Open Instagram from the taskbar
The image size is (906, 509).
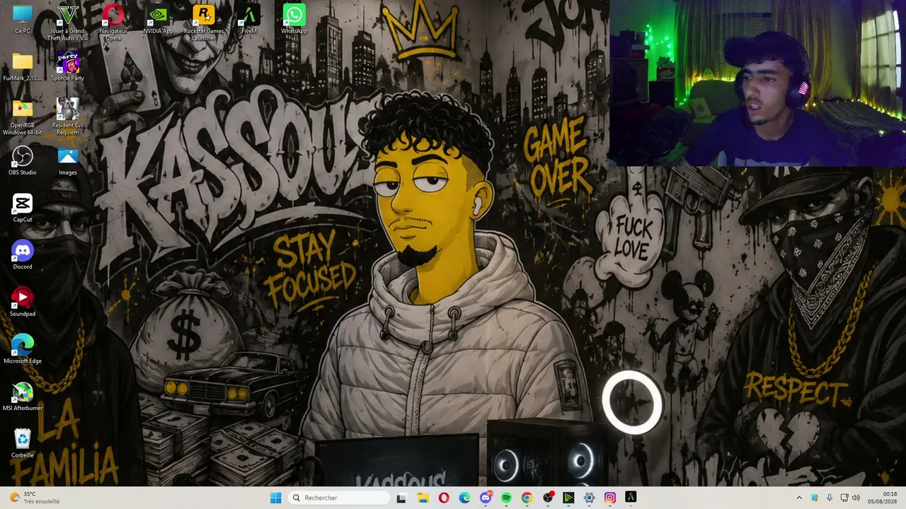coord(610,498)
